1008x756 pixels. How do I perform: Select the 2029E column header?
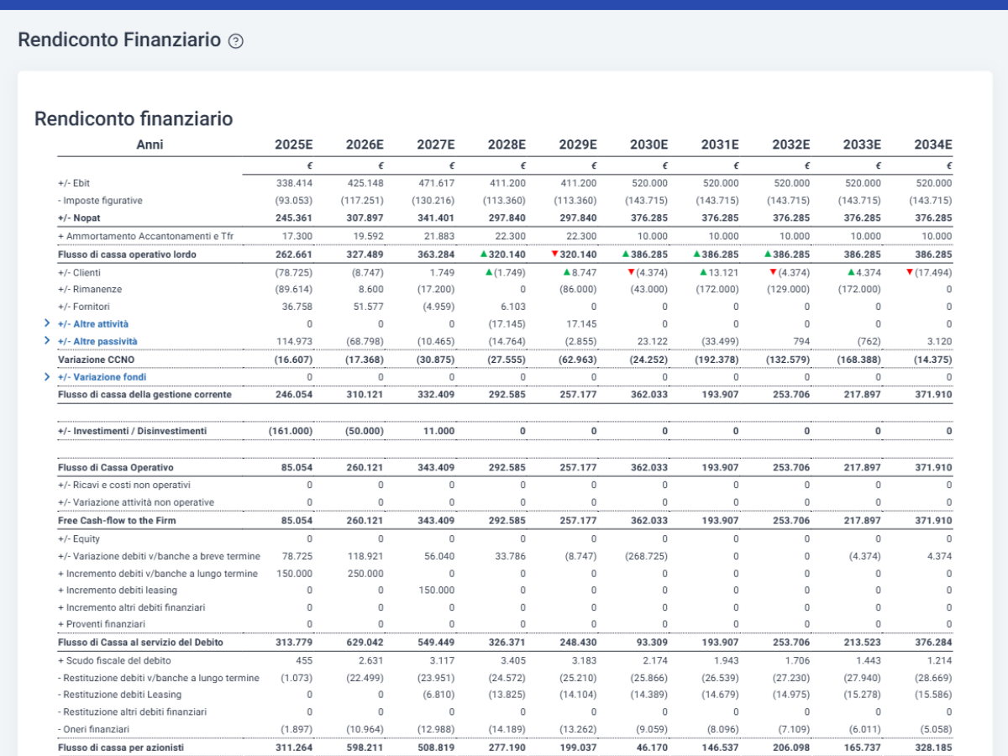(578, 144)
